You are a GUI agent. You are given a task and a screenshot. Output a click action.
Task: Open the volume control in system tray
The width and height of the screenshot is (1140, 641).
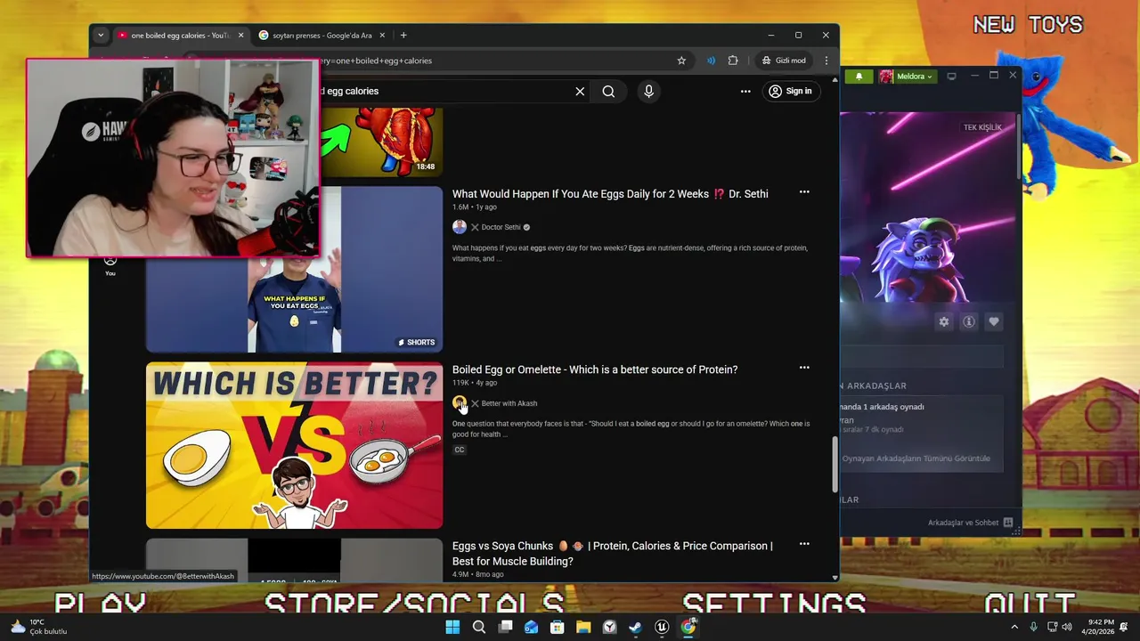tap(1067, 627)
